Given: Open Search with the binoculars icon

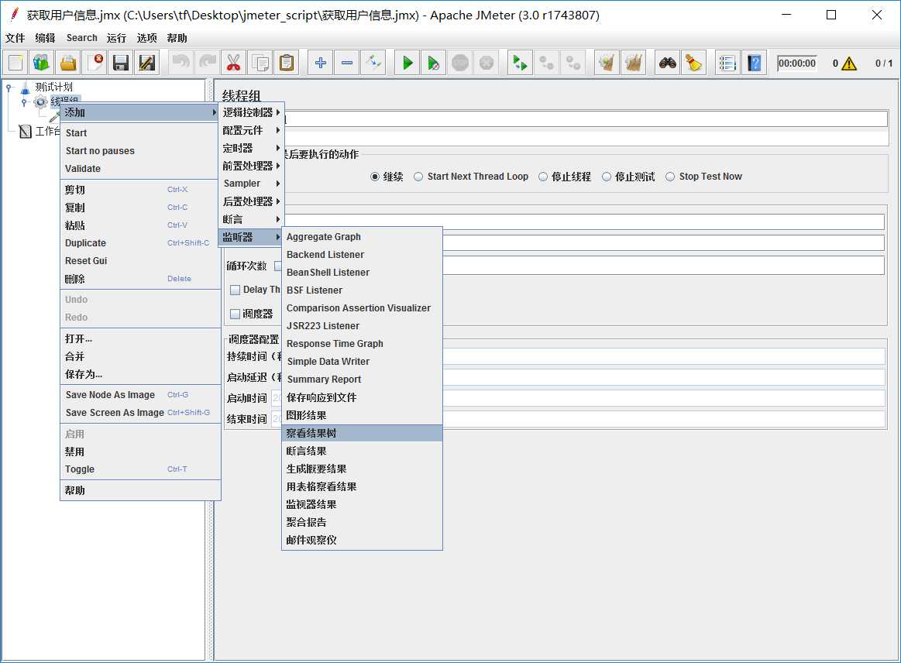Looking at the screenshot, I should coord(667,63).
